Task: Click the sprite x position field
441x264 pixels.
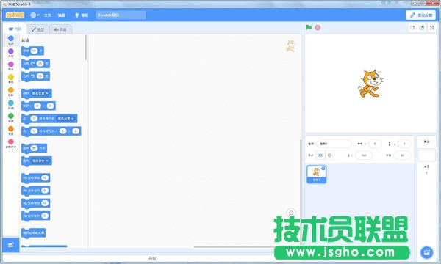Action: point(375,144)
